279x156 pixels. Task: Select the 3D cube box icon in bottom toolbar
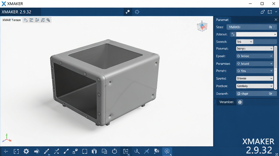[x=94, y=151]
